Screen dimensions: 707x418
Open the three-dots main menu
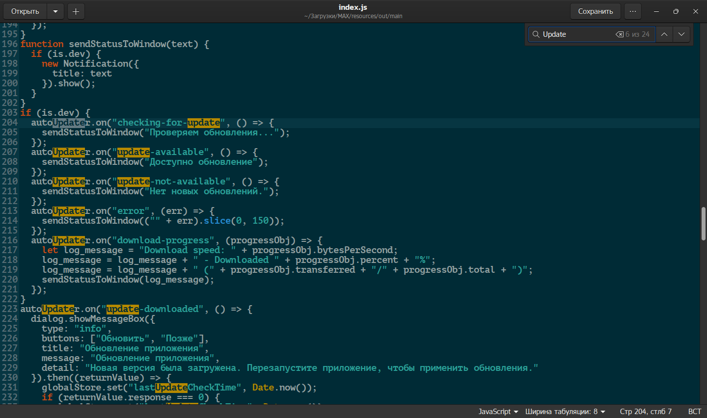(x=633, y=11)
